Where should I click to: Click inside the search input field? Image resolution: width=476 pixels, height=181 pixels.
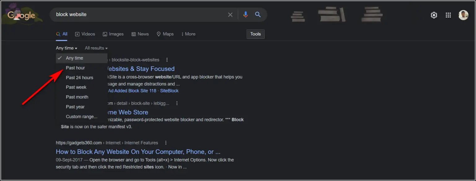click(124, 14)
